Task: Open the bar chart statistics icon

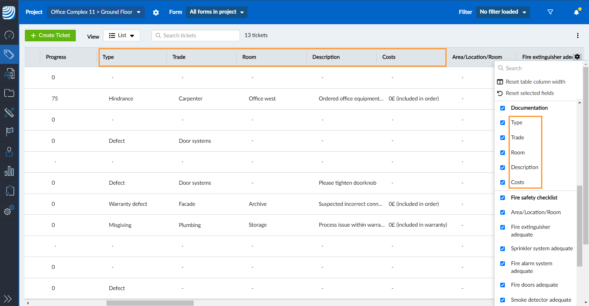Action: (9, 171)
